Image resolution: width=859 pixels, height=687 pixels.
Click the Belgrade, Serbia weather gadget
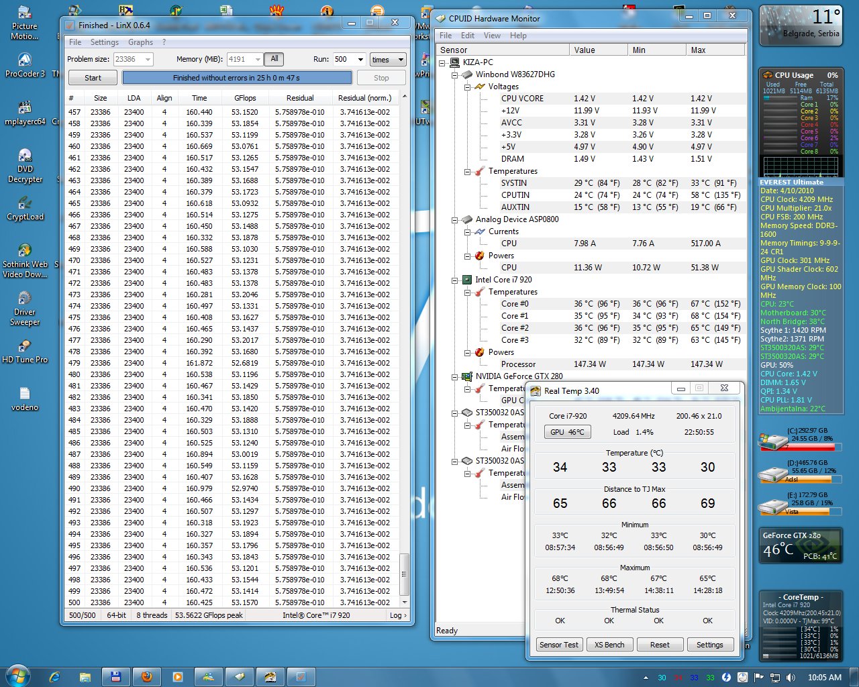click(801, 25)
